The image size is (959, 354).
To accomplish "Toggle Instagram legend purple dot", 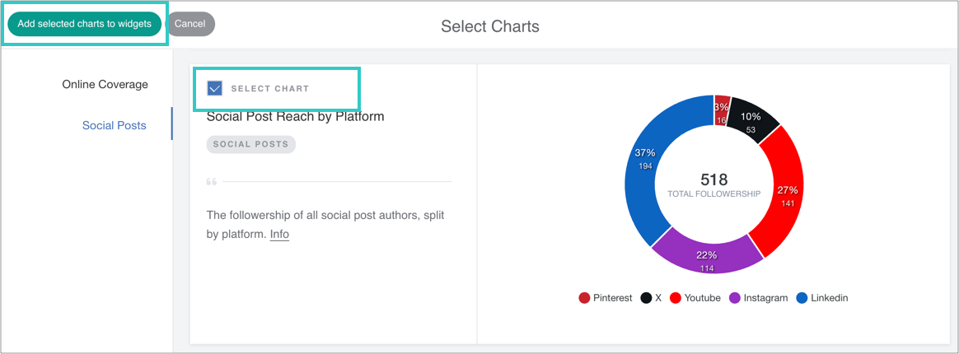I will click(734, 298).
